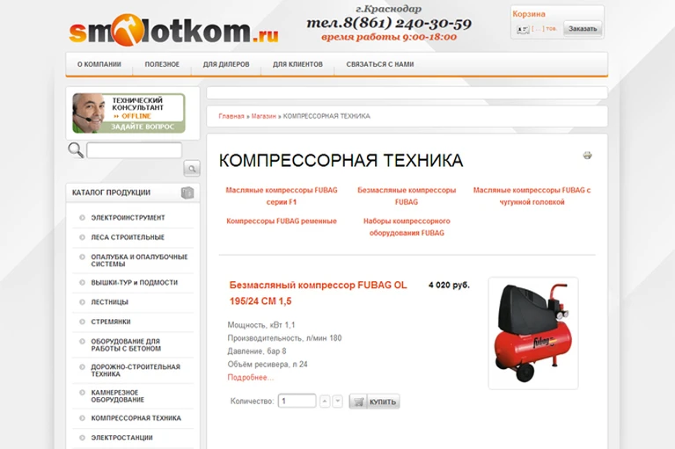Click the bullet icon beside Электроинструмент
This screenshot has width=675, height=449.
[82, 218]
